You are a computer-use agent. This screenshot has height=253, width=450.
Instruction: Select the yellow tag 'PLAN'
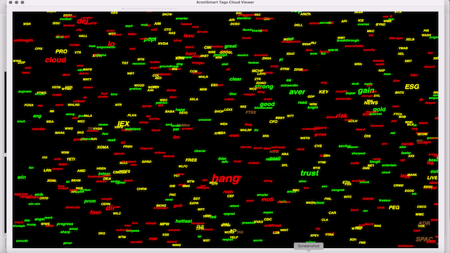click(x=132, y=115)
